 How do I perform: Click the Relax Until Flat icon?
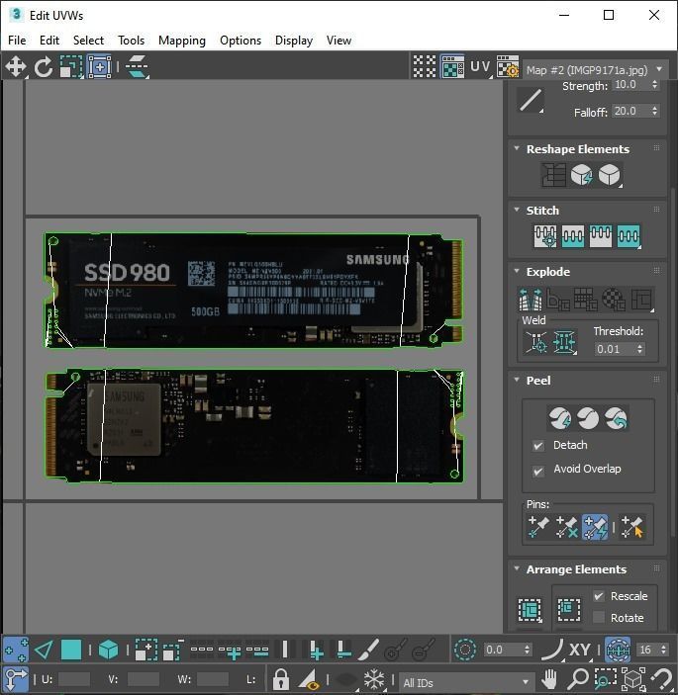[x=581, y=175]
